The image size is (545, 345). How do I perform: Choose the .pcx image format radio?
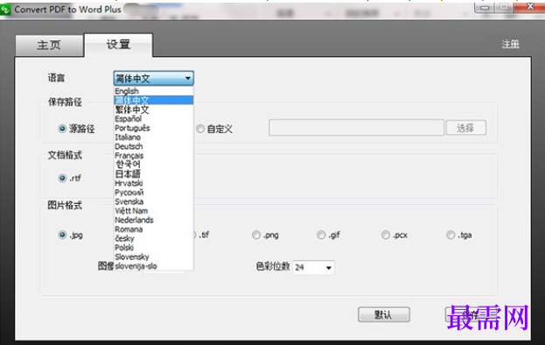(386, 235)
